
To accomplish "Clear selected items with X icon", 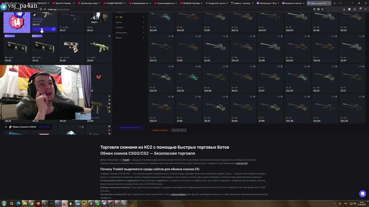I will pyautogui.click(x=6, y=127).
